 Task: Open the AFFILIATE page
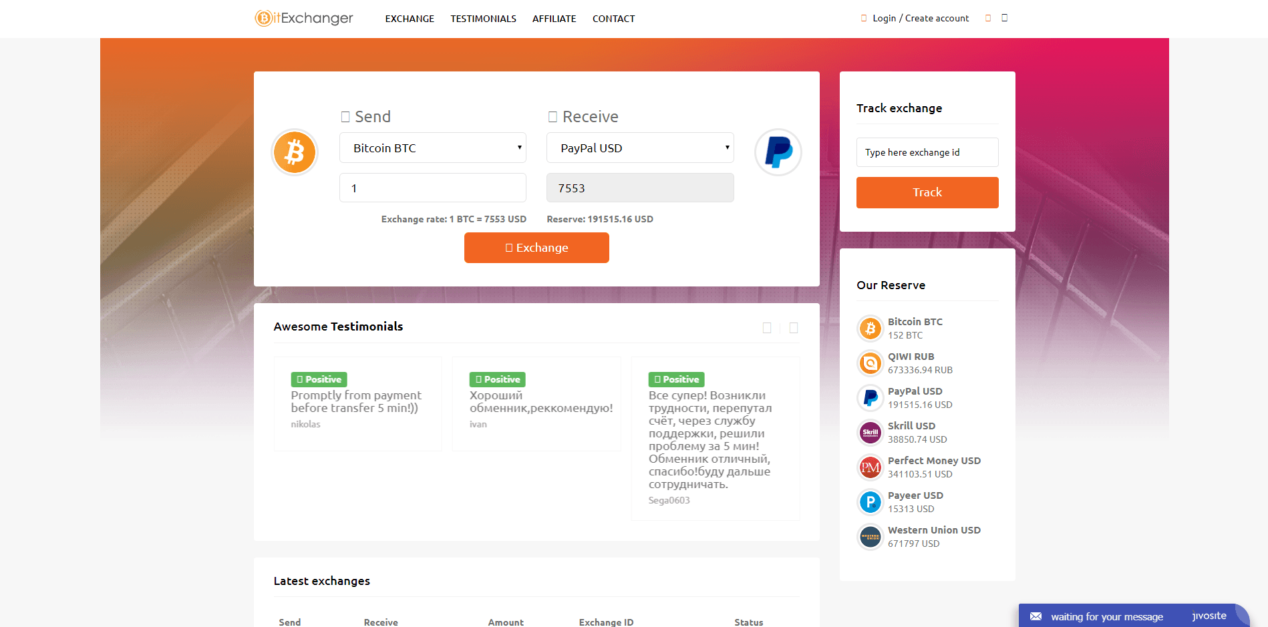click(554, 19)
